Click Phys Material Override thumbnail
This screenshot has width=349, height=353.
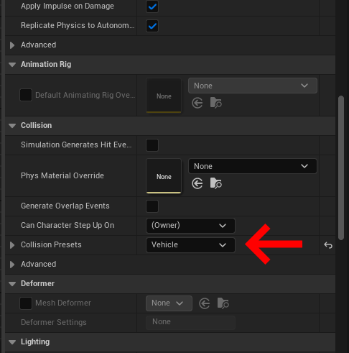tap(164, 176)
